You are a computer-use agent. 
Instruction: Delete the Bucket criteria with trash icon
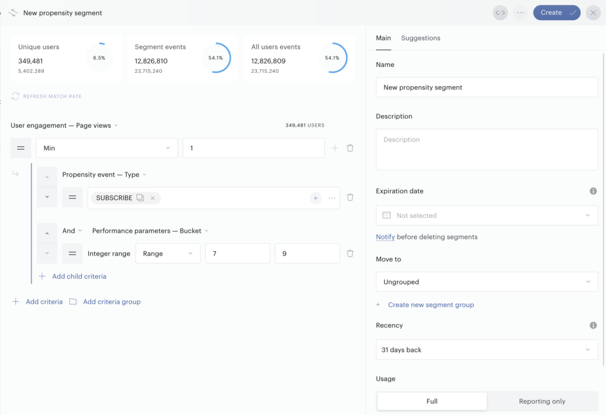coord(350,253)
